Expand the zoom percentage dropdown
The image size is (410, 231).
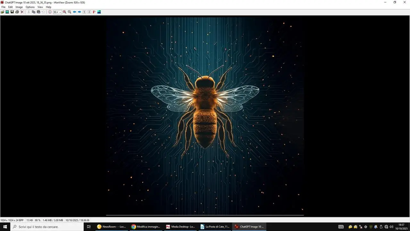(x=60, y=12)
